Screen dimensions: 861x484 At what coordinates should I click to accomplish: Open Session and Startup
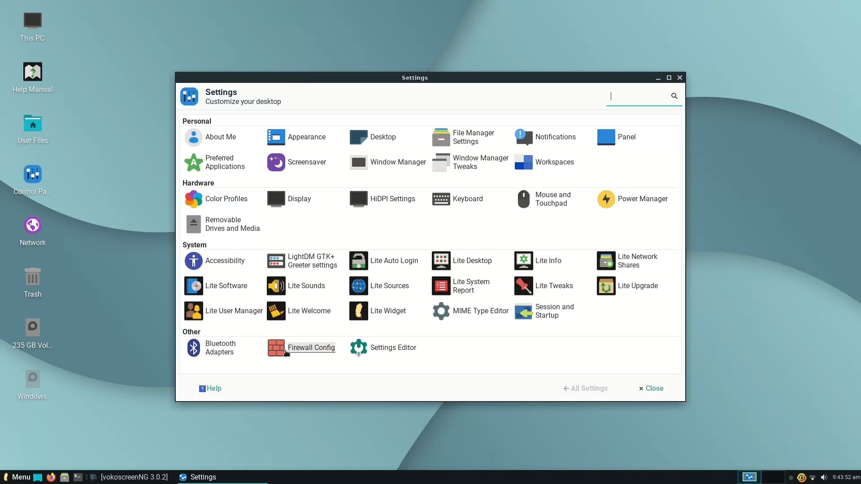click(x=544, y=311)
